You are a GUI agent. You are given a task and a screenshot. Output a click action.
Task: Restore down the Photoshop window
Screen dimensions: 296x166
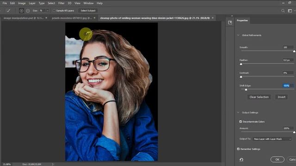coord(290,3)
